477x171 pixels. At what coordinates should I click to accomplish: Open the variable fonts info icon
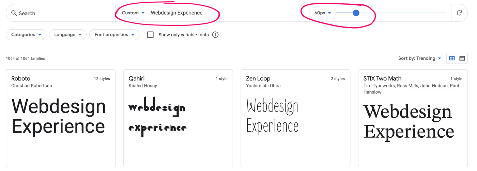(x=215, y=35)
